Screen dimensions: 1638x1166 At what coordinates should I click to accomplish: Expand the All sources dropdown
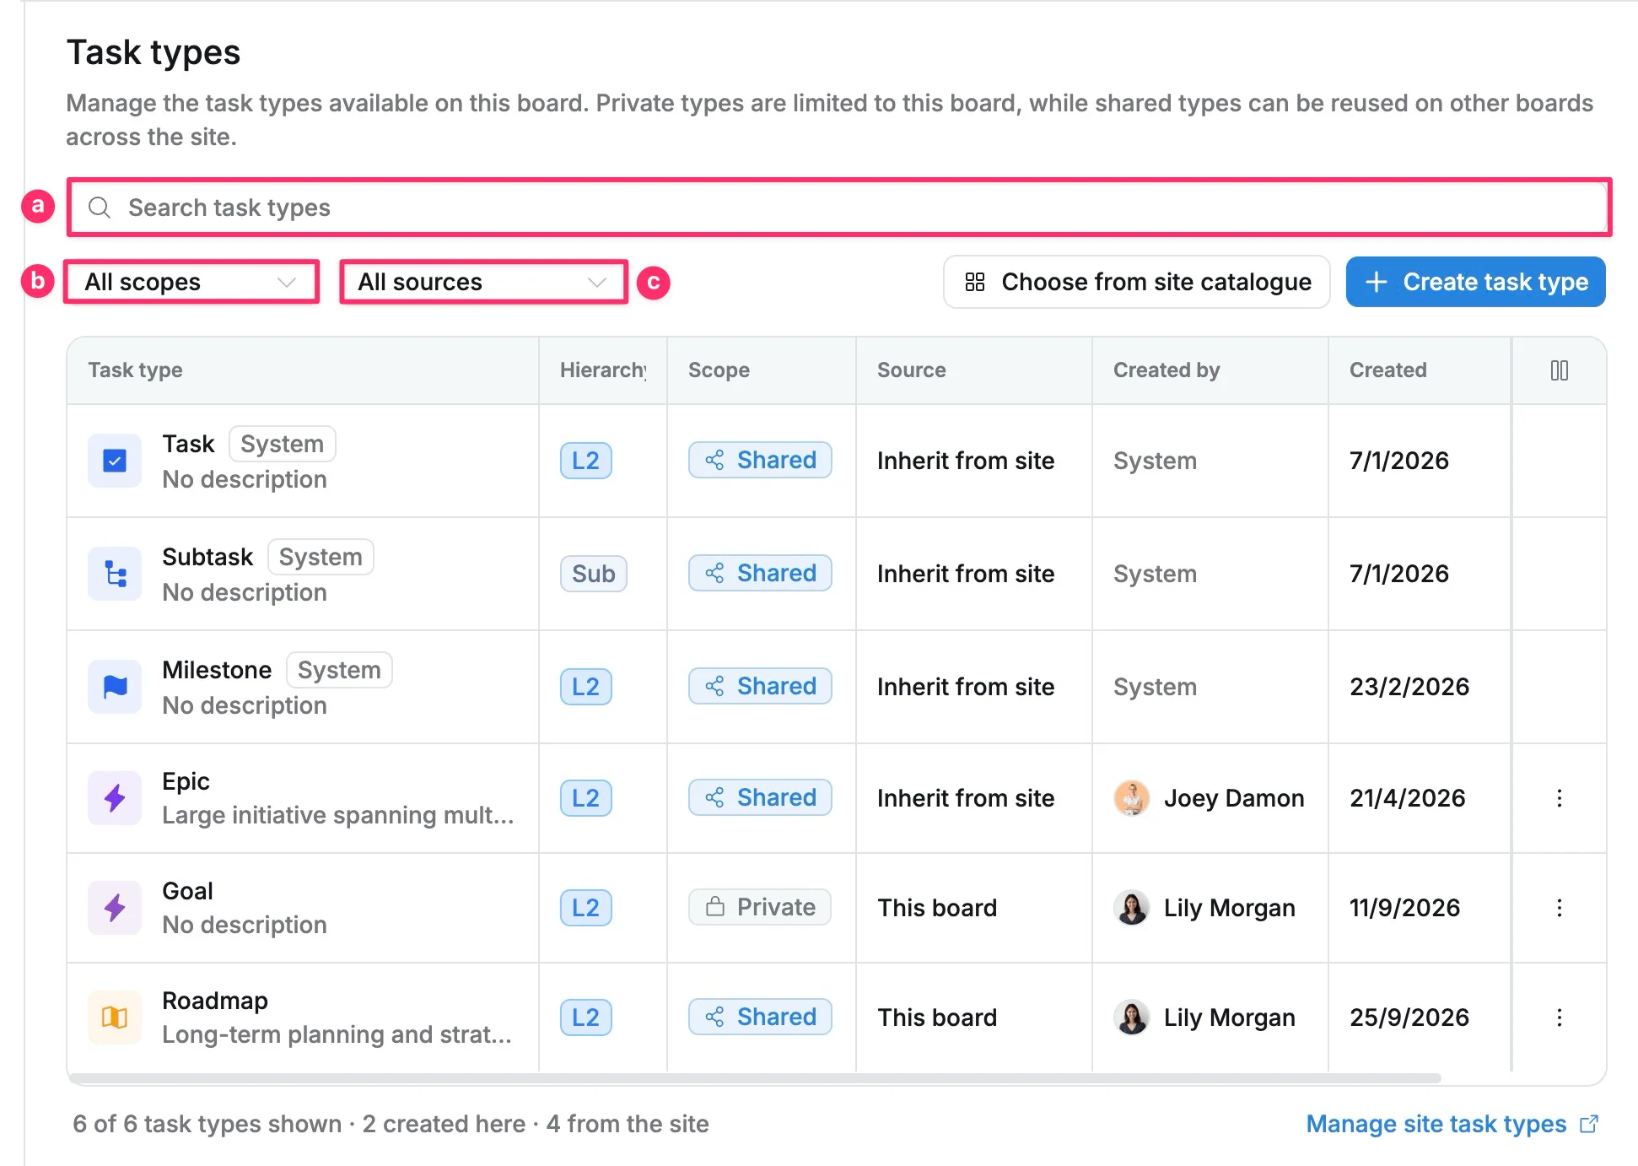pos(484,282)
